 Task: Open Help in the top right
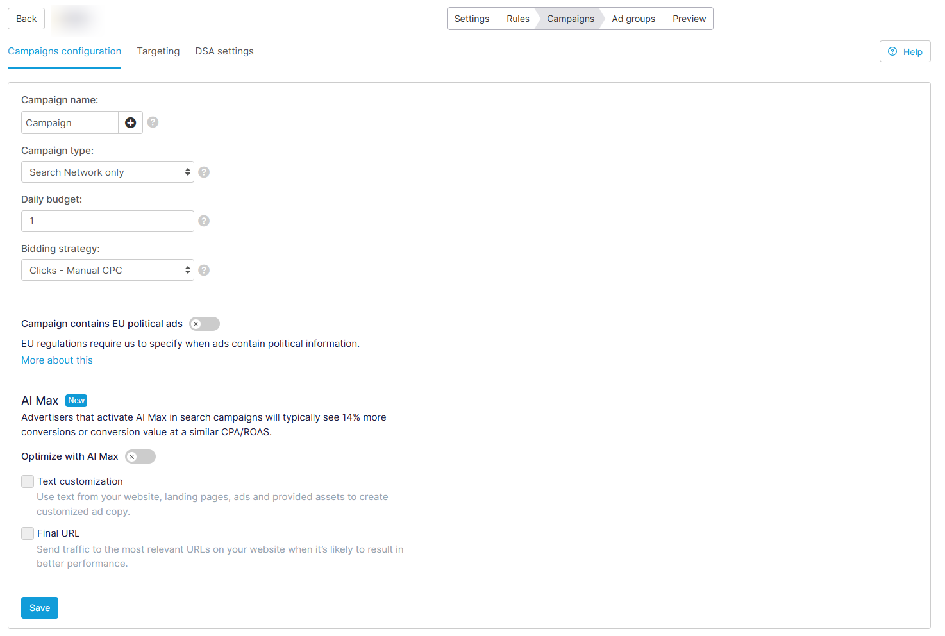point(905,52)
